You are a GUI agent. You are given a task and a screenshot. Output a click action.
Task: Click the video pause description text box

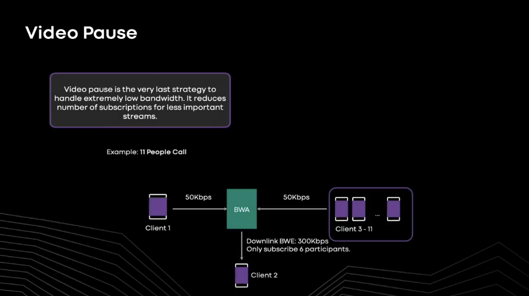pos(140,100)
